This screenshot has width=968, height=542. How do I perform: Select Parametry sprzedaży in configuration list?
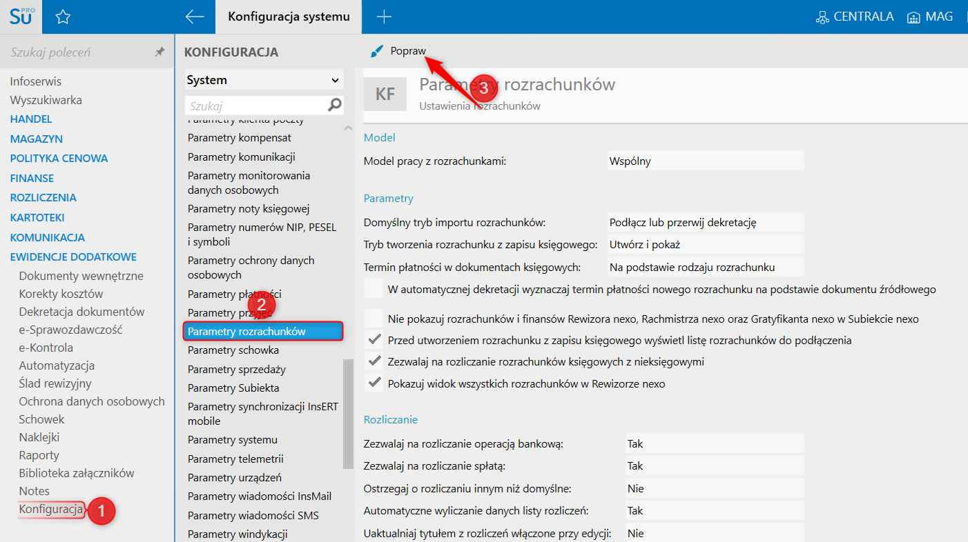[237, 369]
